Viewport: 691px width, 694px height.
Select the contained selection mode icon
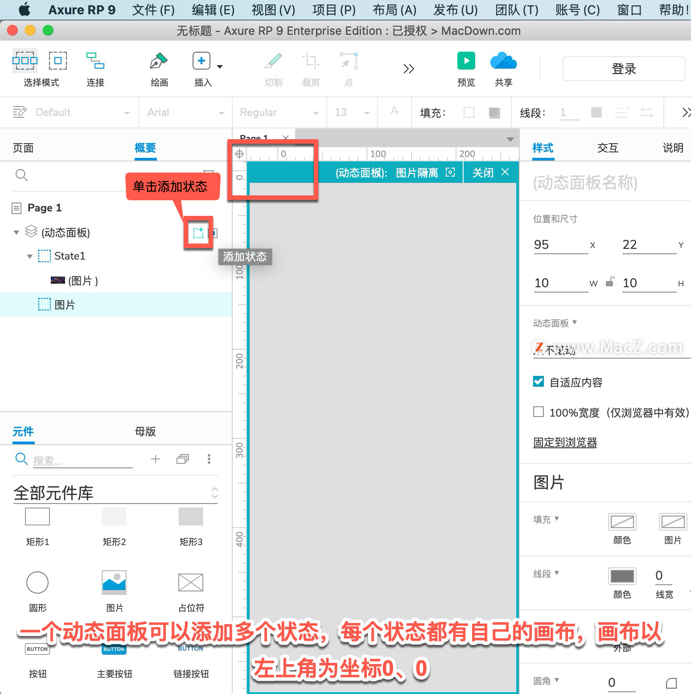tap(58, 61)
